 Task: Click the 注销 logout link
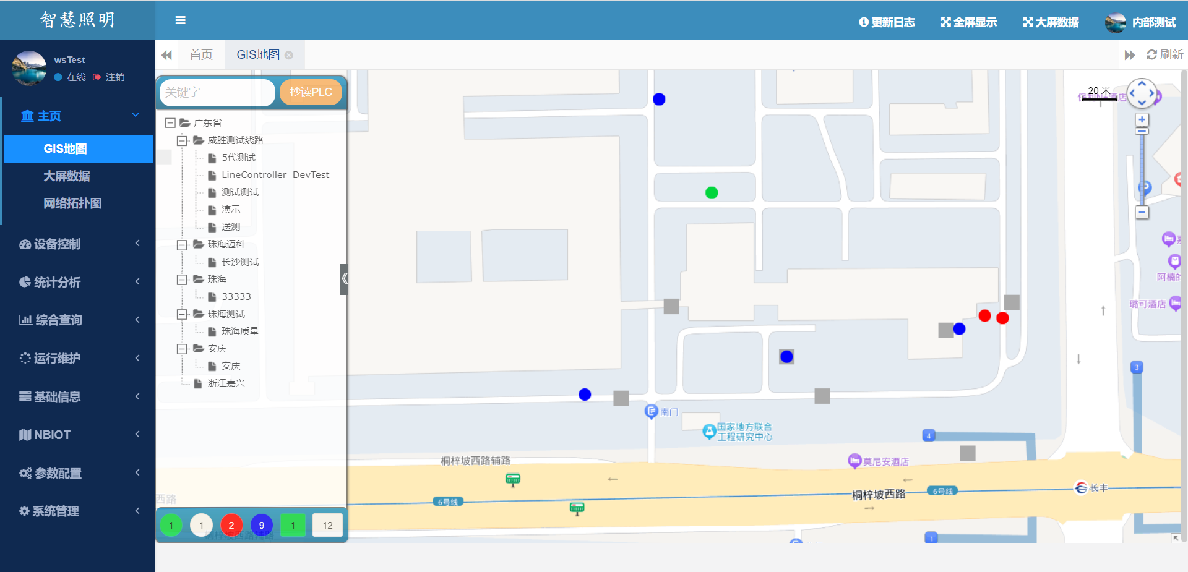click(110, 77)
